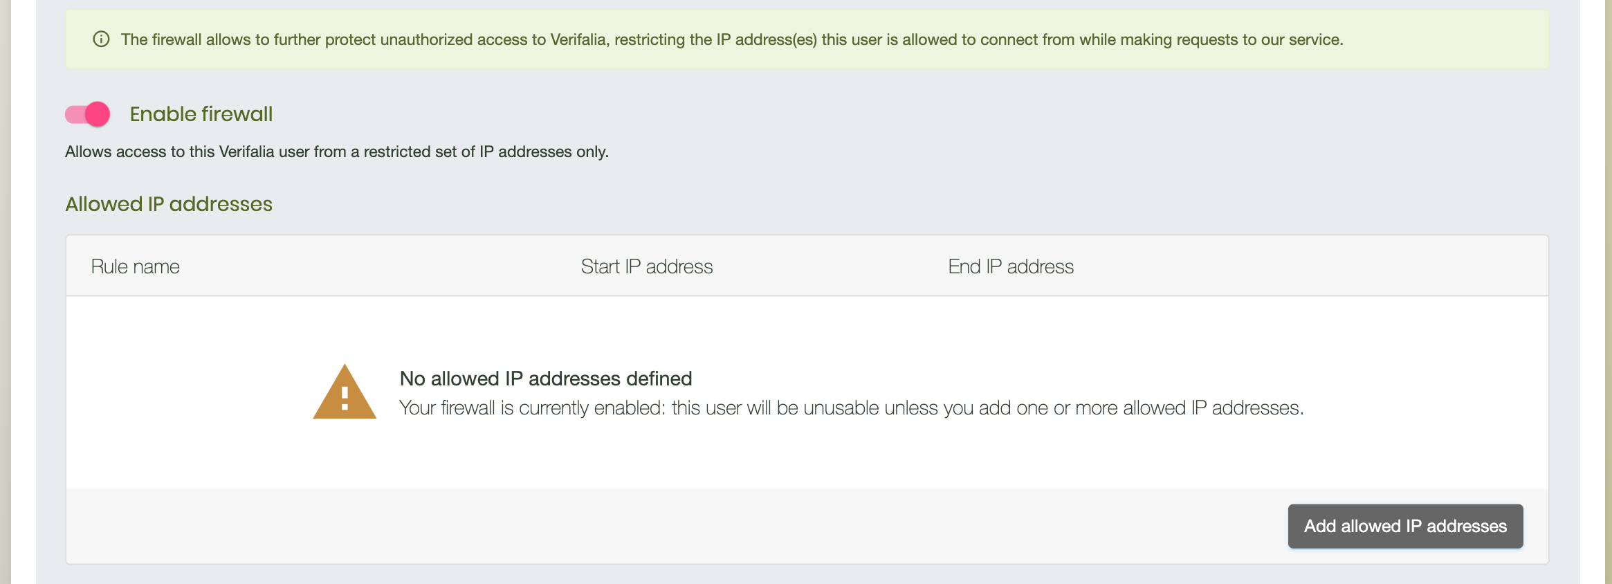The width and height of the screenshot is (1612, 584).
Task: Click the Rule name column header
Action: click(136, 266)
